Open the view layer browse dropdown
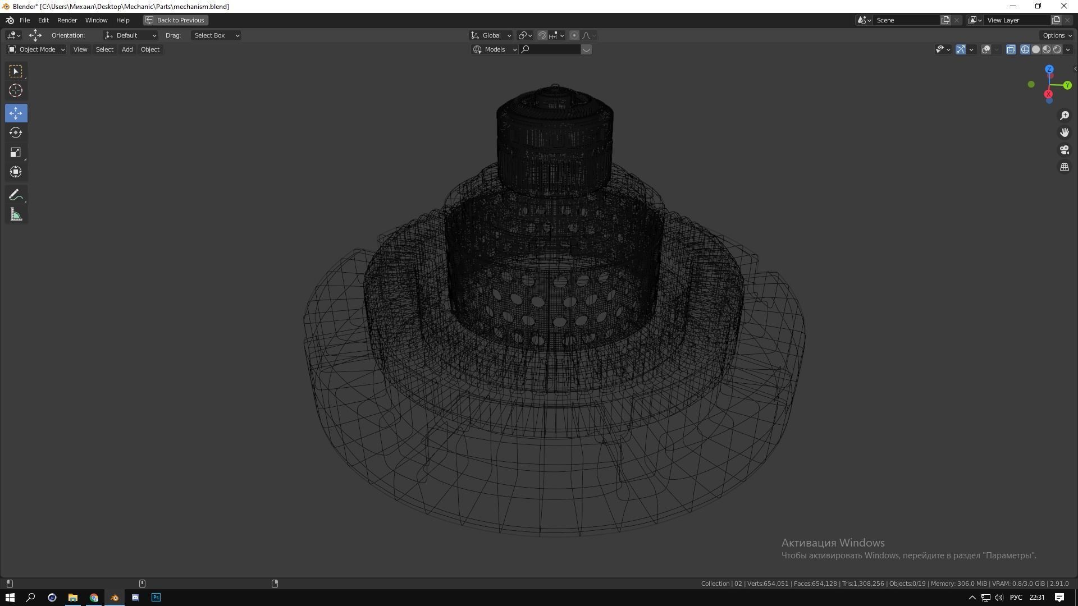This screenshot has width=1078, height=606. point(975,20)
